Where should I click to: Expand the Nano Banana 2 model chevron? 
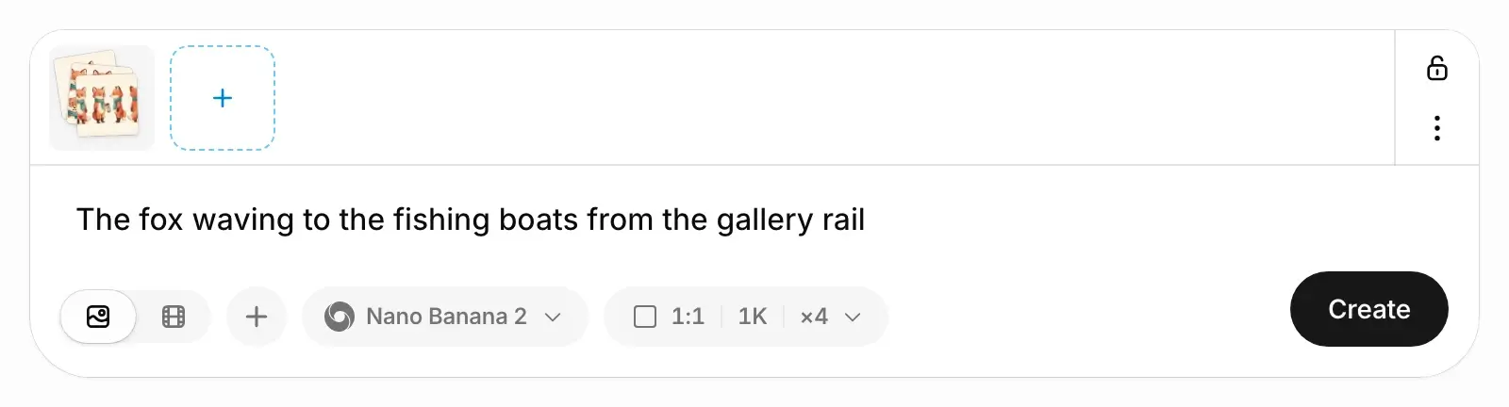[554, 317]
